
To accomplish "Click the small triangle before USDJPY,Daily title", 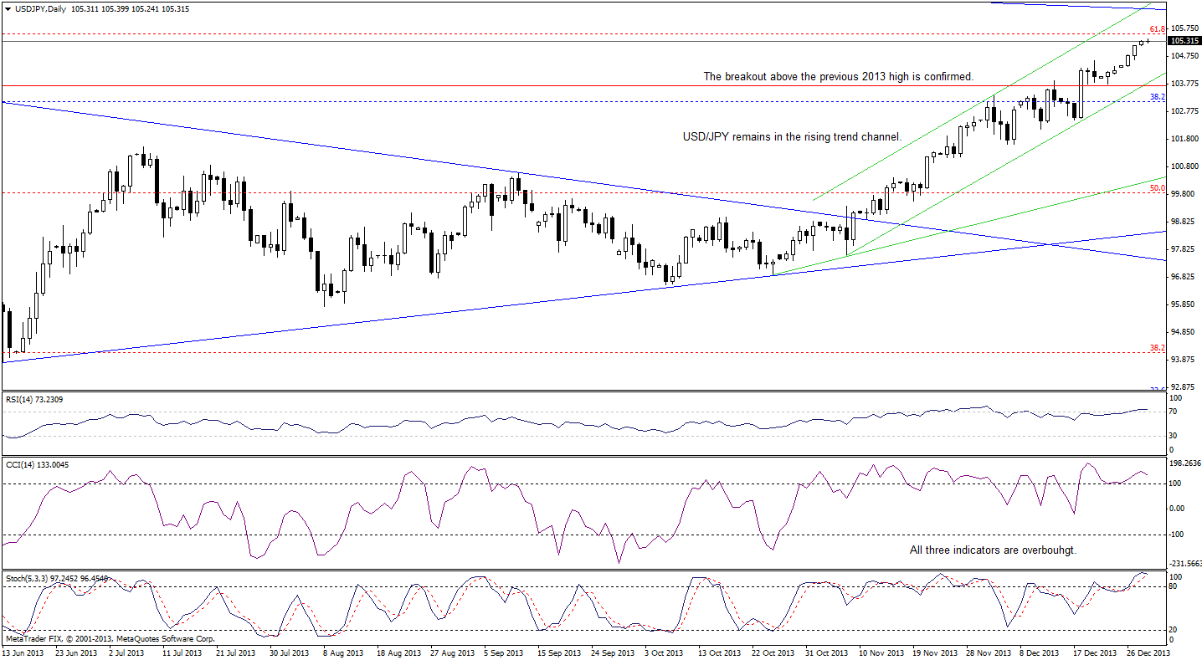I will (8, 8).
